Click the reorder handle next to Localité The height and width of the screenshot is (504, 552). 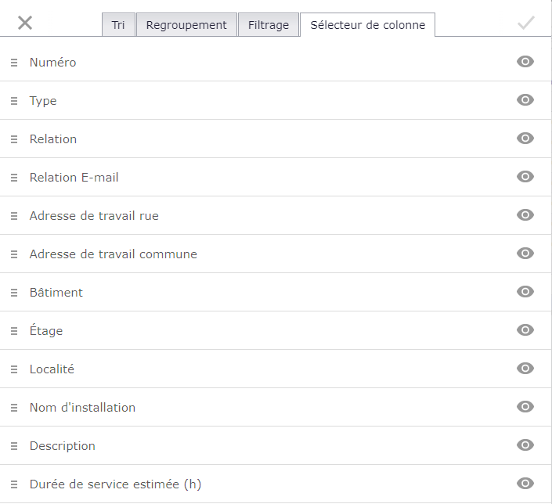(14, 369)
